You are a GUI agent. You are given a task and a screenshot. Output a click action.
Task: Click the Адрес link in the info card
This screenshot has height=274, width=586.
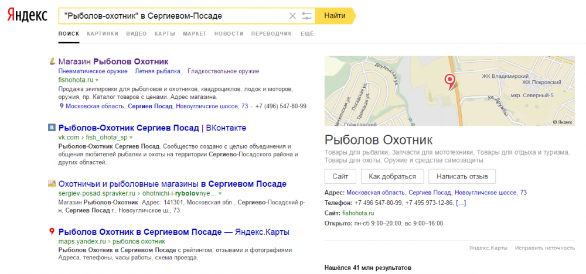coord(437,193)
